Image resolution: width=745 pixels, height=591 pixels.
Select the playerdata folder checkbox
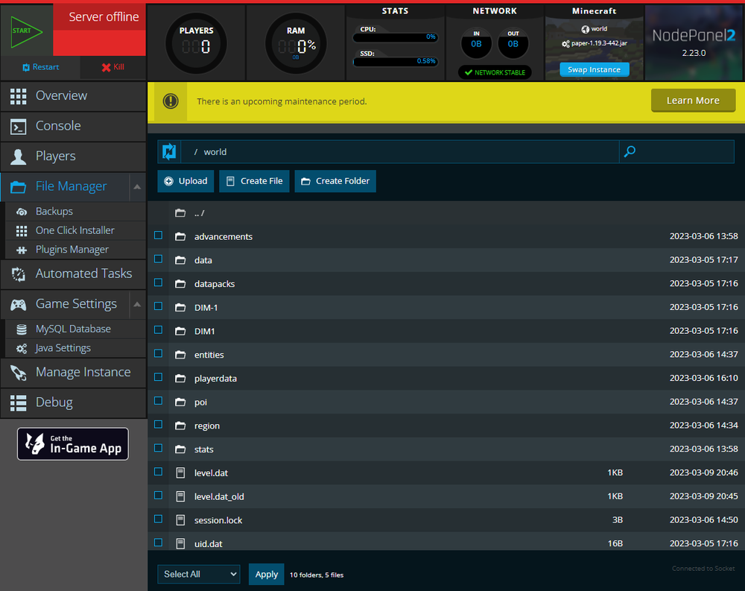pyautogui.click(x=158, y=377)
